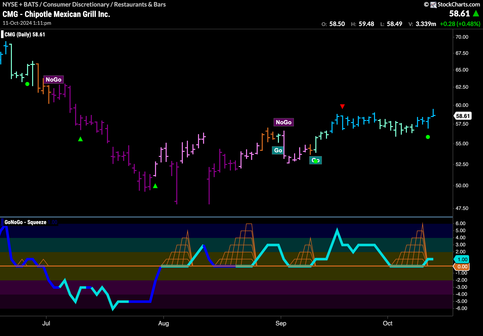This screenshot has width=483, height=336.
Task: Click the NoGo label near September
Action: point(283,122)
